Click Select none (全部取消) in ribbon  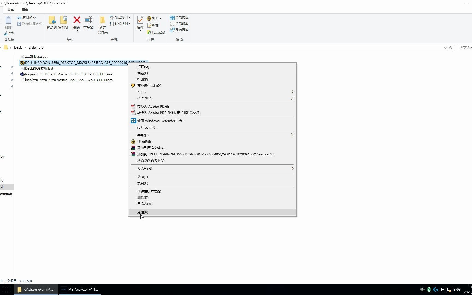[179, 24]
